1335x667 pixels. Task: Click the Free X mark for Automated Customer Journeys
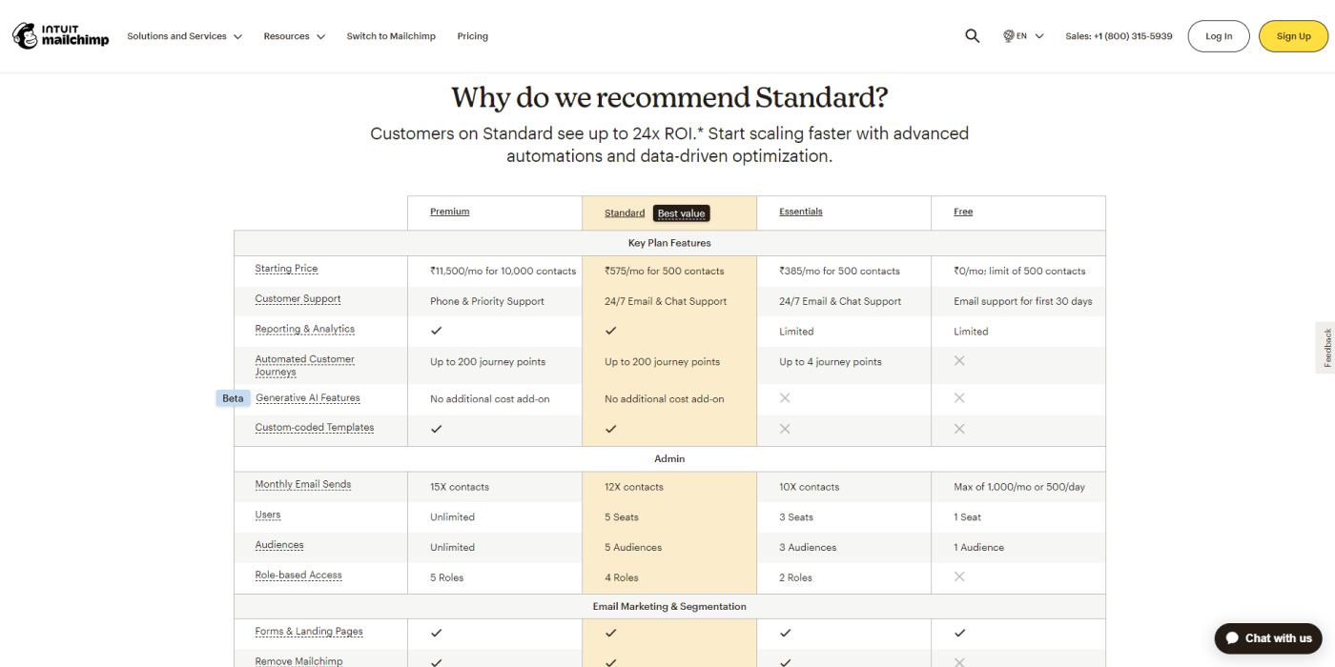point(959,361)
